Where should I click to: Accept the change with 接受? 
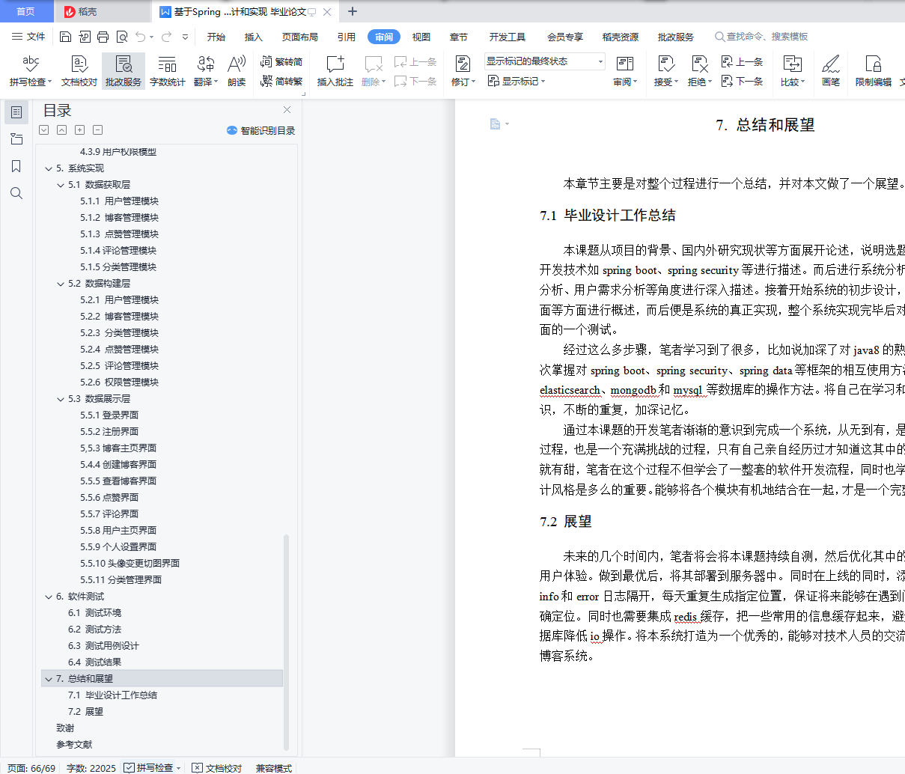665,71
